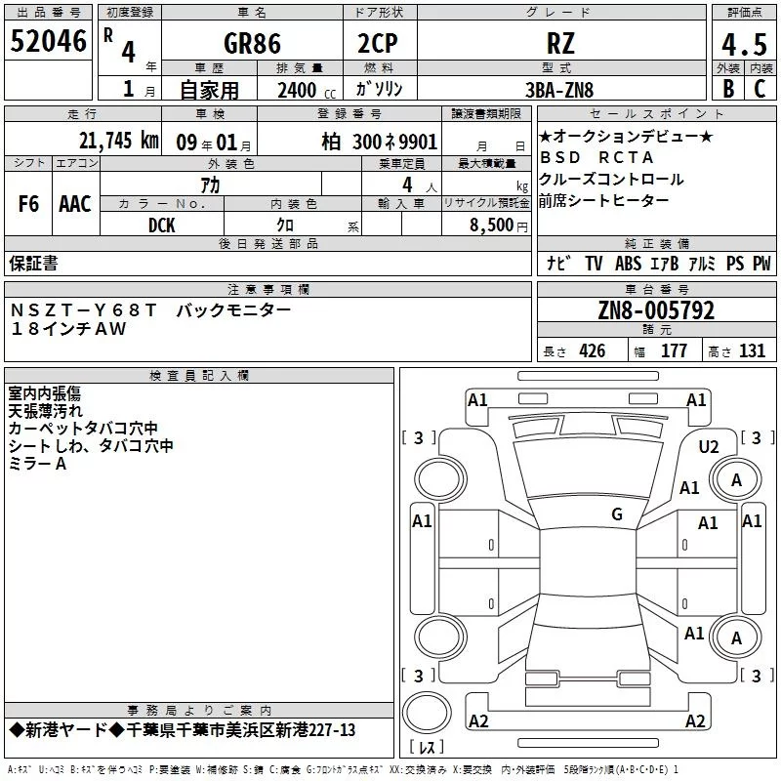Select the PS equipment label
Image resolution: width=781 pixels, height=781 pixels.
coord(735,263)
